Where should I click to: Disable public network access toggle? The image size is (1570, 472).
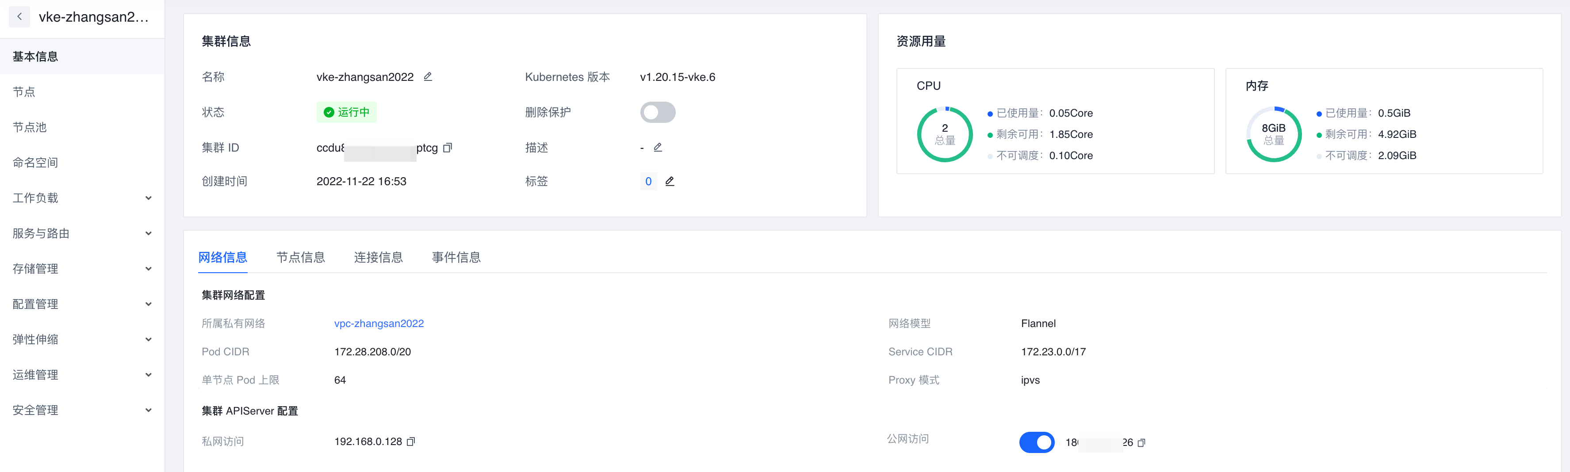point(1036,442)
